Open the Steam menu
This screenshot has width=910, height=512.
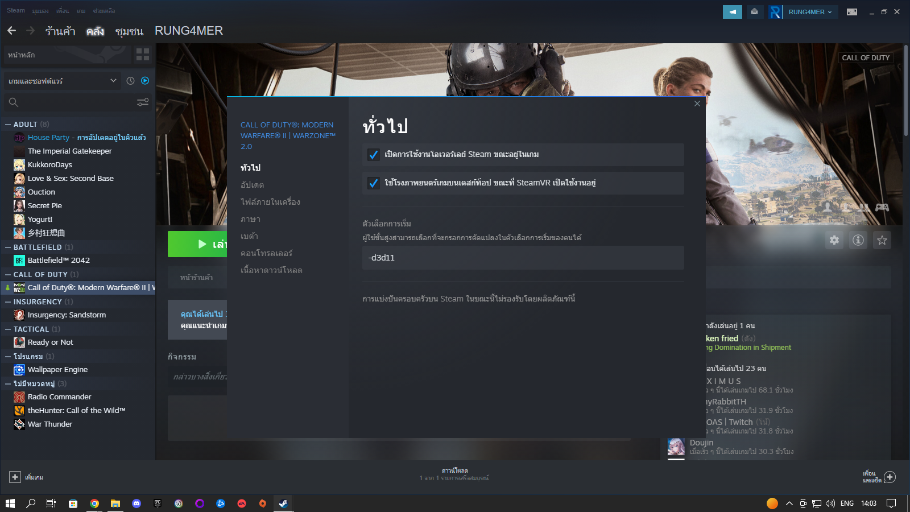tap(16, 10)
